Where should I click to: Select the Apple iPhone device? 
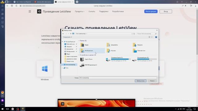coord(86,59)
